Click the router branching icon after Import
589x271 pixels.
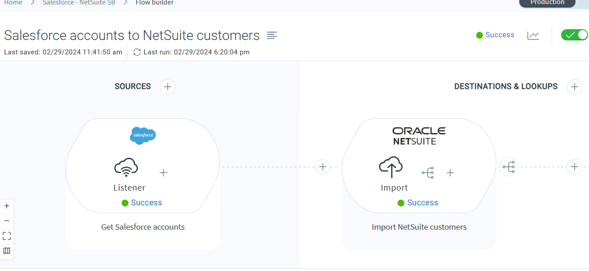(509, 167)
